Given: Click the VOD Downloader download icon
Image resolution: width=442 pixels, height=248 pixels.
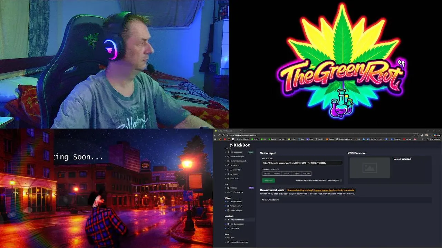Looking at the screenshot, I should click(228, 219).
